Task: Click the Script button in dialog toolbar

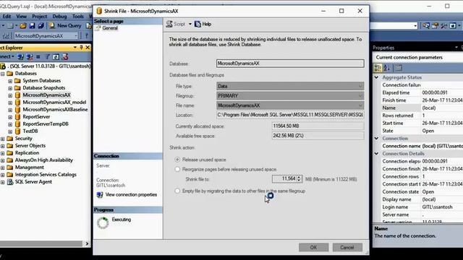Action: point(176,24)
